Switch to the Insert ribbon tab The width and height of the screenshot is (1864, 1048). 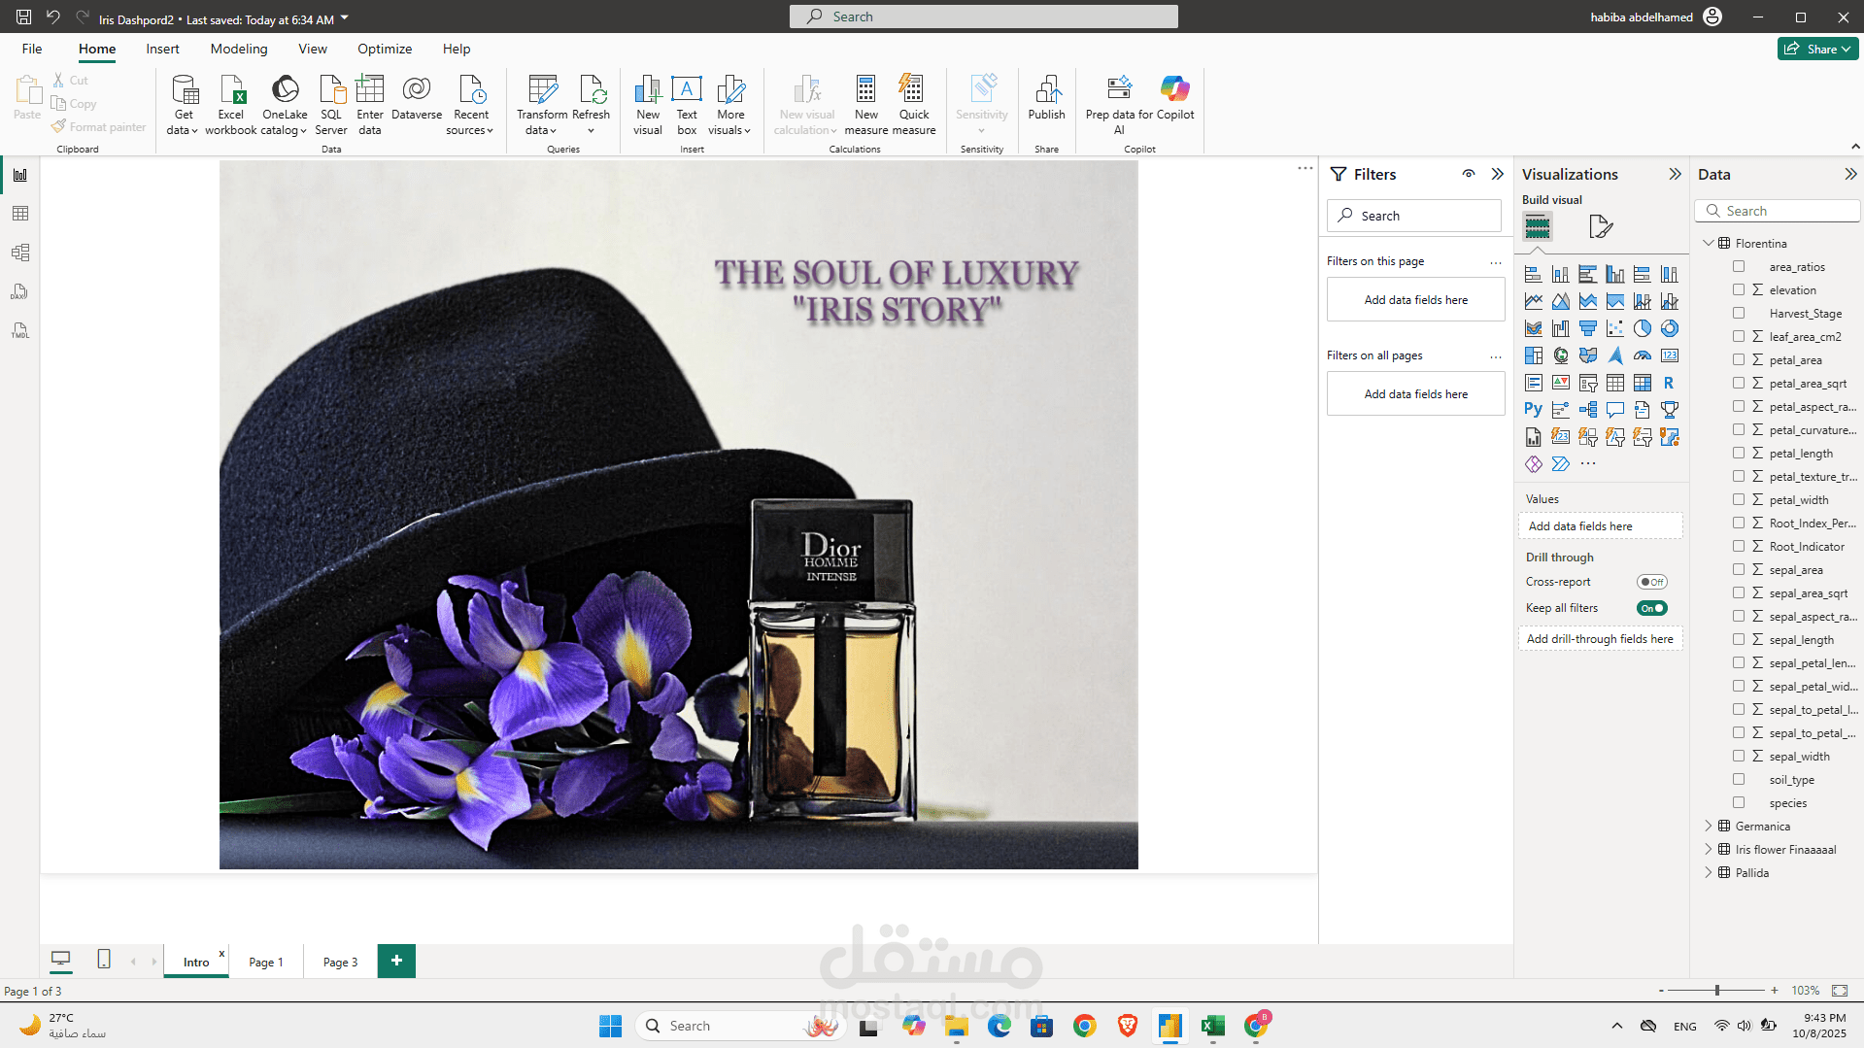(162, 49)
